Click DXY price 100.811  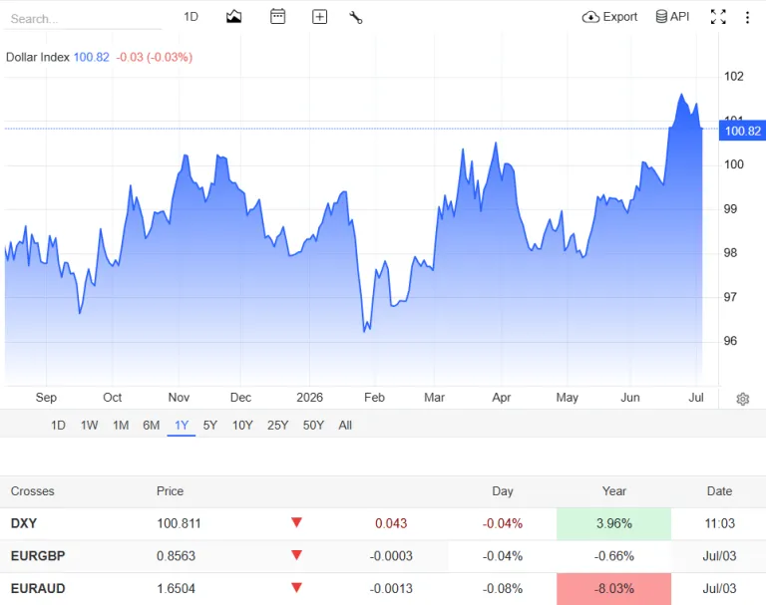tap(179, 523)
